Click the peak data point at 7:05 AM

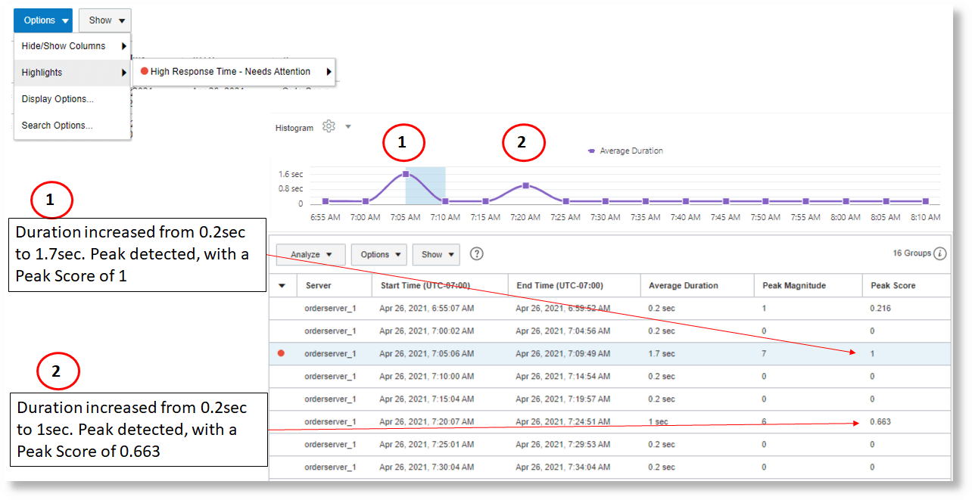(x=406, y=172)
